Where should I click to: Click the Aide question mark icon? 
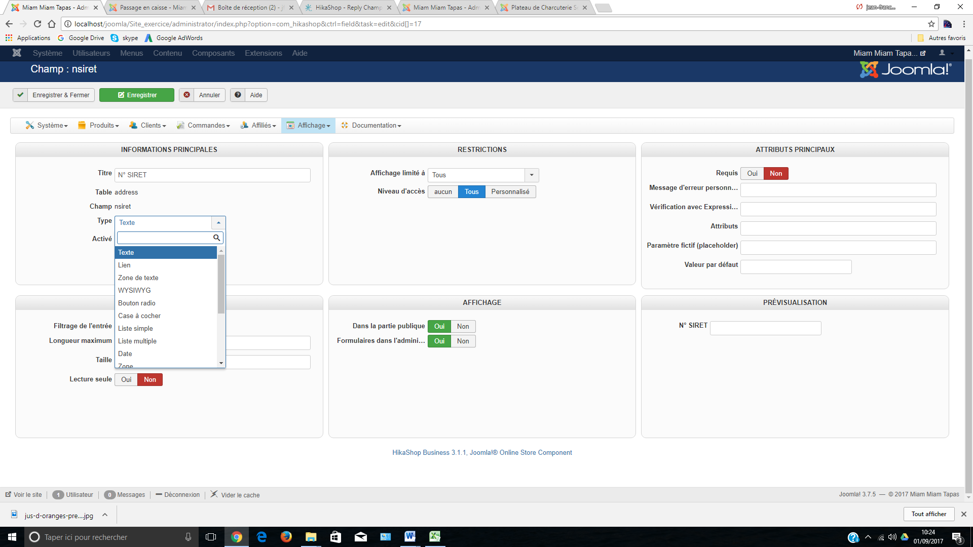point(238,95)
